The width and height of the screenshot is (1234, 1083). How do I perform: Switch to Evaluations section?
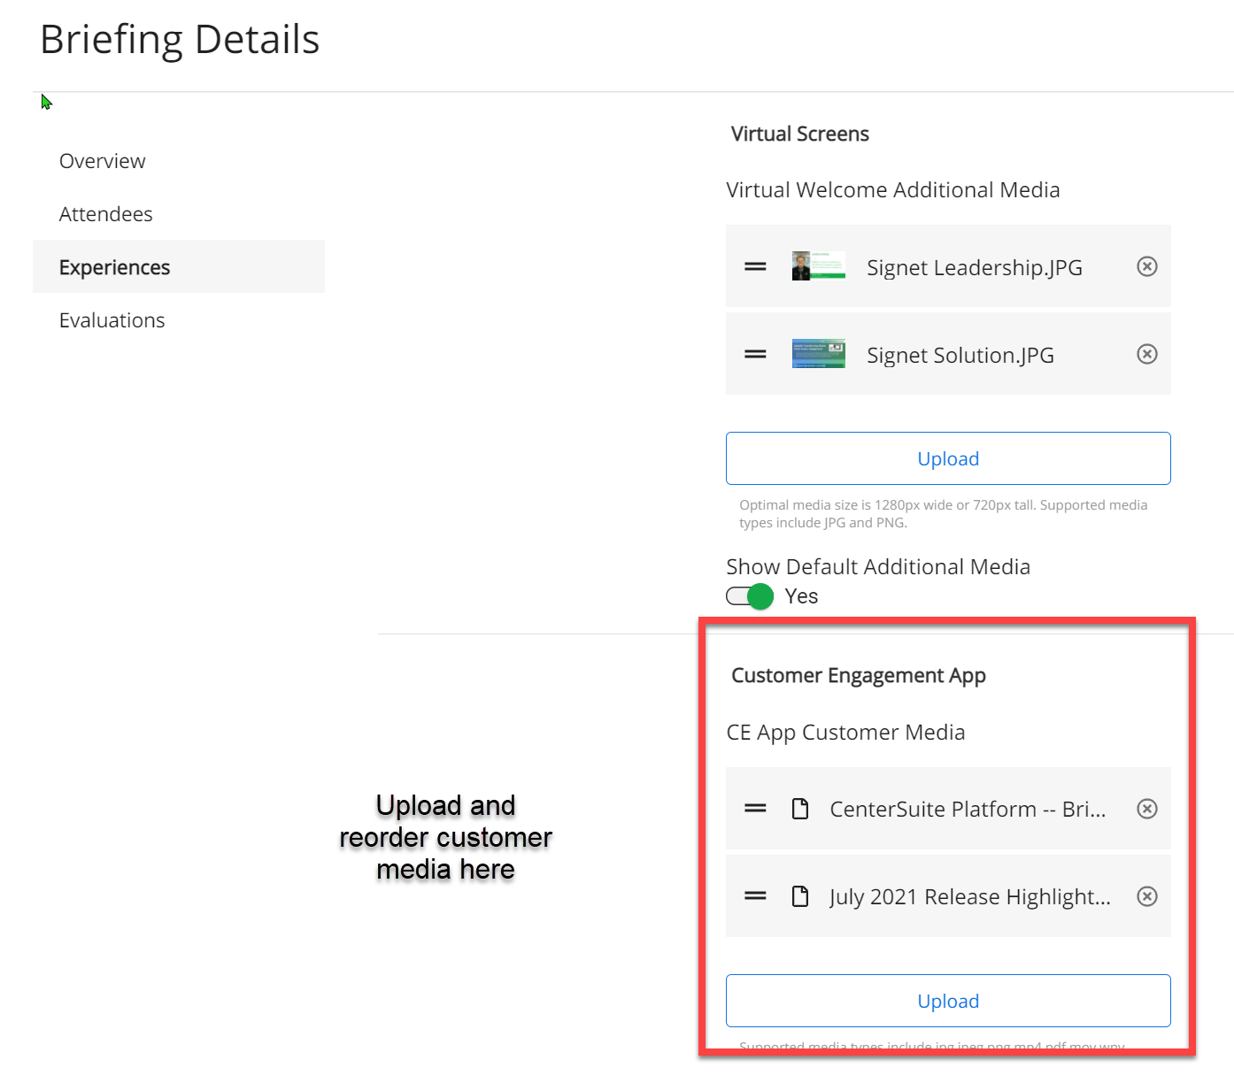tap(112, 320)
